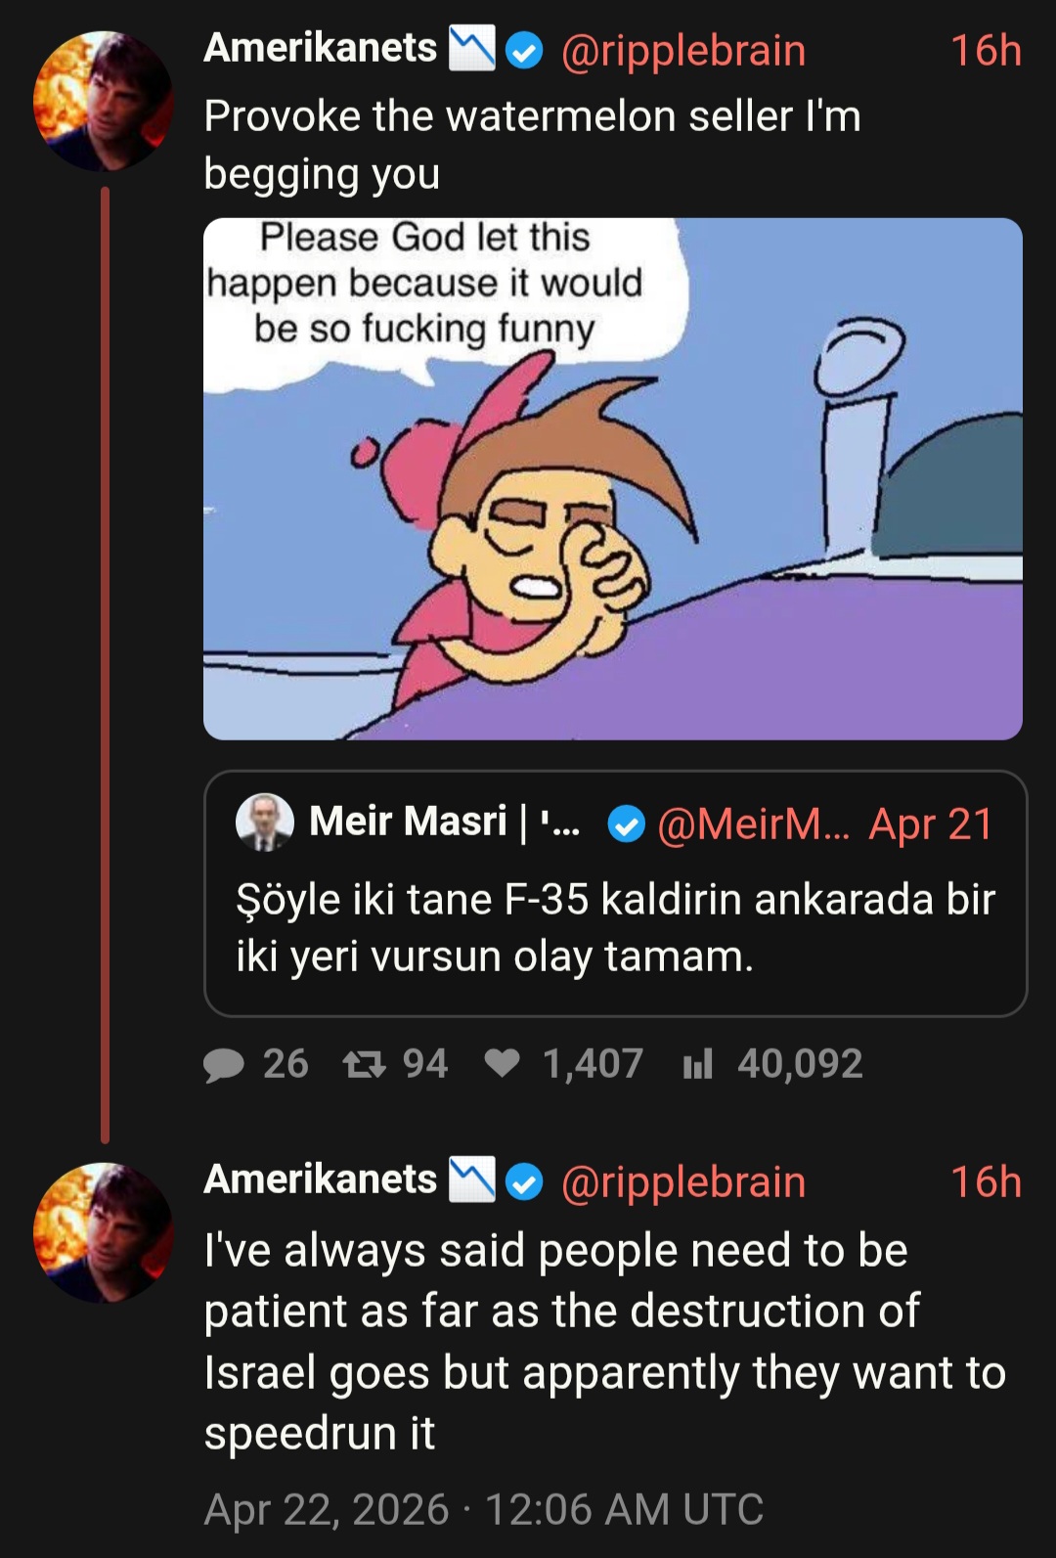Click chart emoji beside second Amerikanets name
Viewport: 1056px width, 1558px height.
[471, 1180]
